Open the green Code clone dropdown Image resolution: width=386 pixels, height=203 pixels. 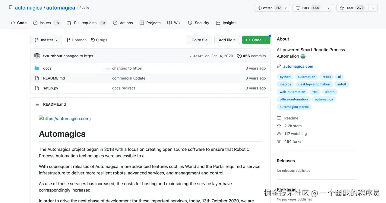tap(256, 40)
